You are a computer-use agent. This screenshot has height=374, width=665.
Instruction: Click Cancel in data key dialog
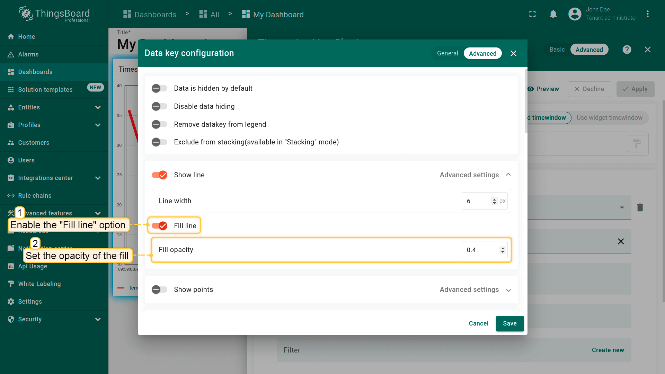[478, 323]
